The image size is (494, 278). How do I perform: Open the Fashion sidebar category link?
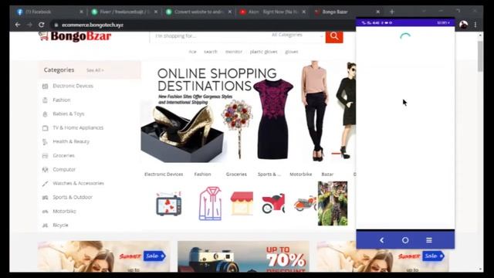pyautogui.click(x=62, y=100)
